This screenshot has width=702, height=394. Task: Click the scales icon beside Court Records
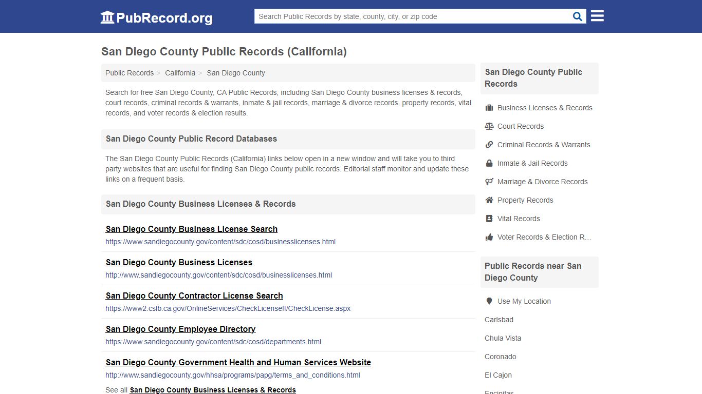[489, 126]
